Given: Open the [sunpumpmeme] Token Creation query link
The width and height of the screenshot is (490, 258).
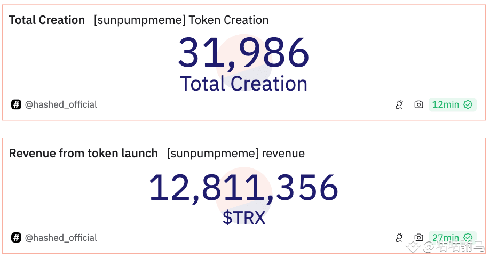Looking at the screenshot, I should [181, 20].
